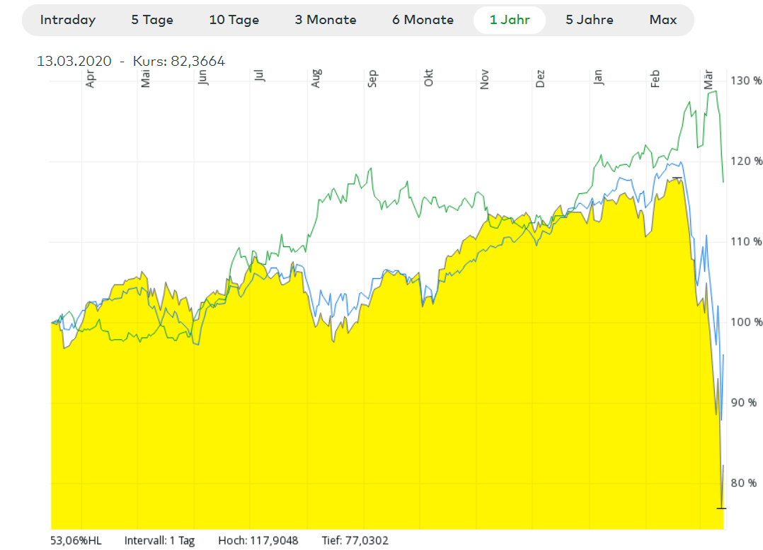This screenshot has width=763, height=550.
Task: Switch chart to 6 Monate
Action: point(423,20)
